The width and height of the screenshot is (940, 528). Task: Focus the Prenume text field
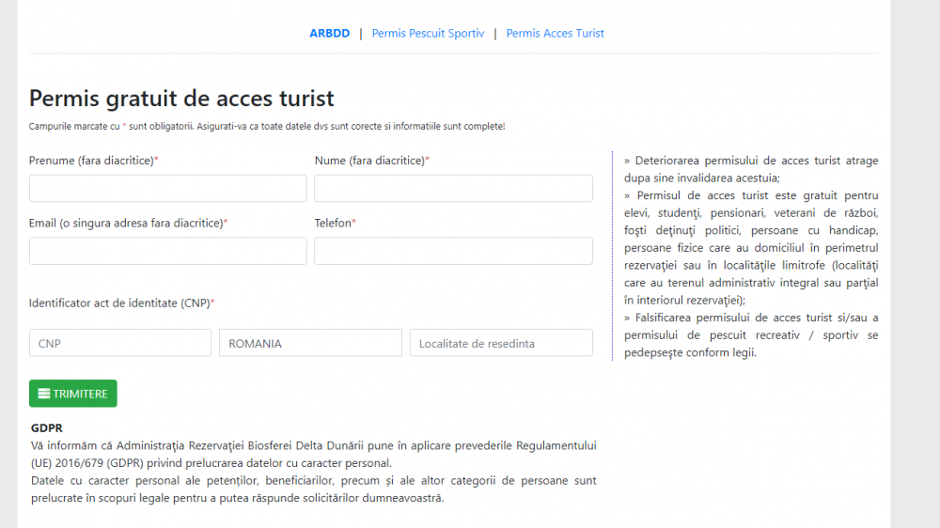coord(168,189)
